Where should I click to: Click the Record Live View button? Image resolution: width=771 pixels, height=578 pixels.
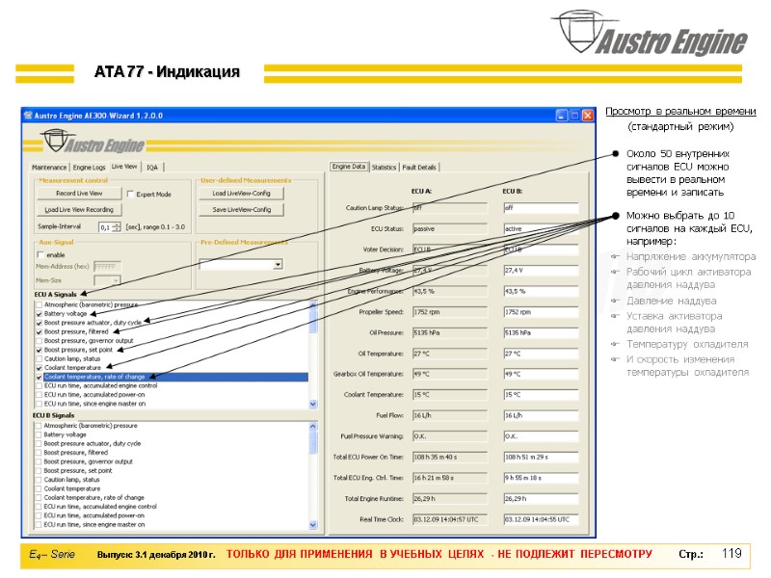(x=79, y=194)
